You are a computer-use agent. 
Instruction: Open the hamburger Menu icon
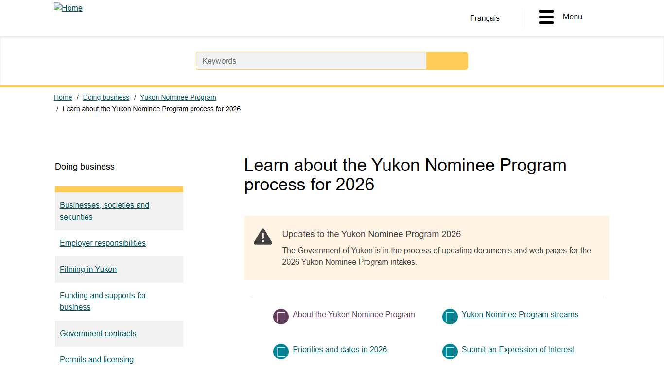(x=546, y=17)
